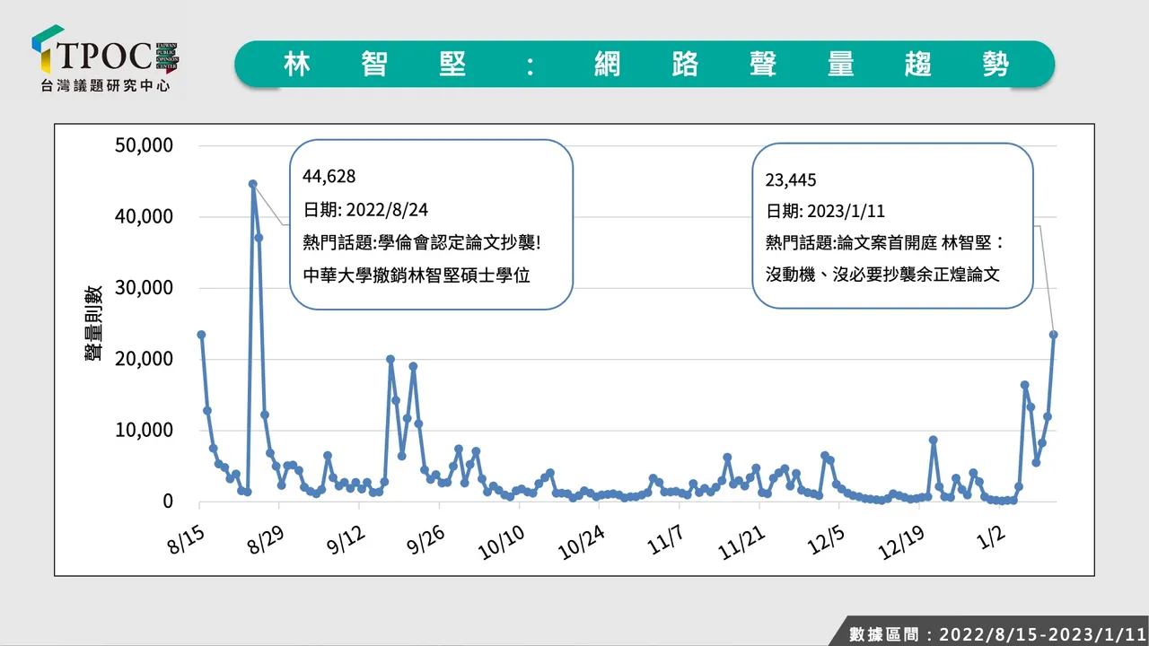
Task: Click the 聲量則數 vertical axis title
Action: (x=94, y=323)
